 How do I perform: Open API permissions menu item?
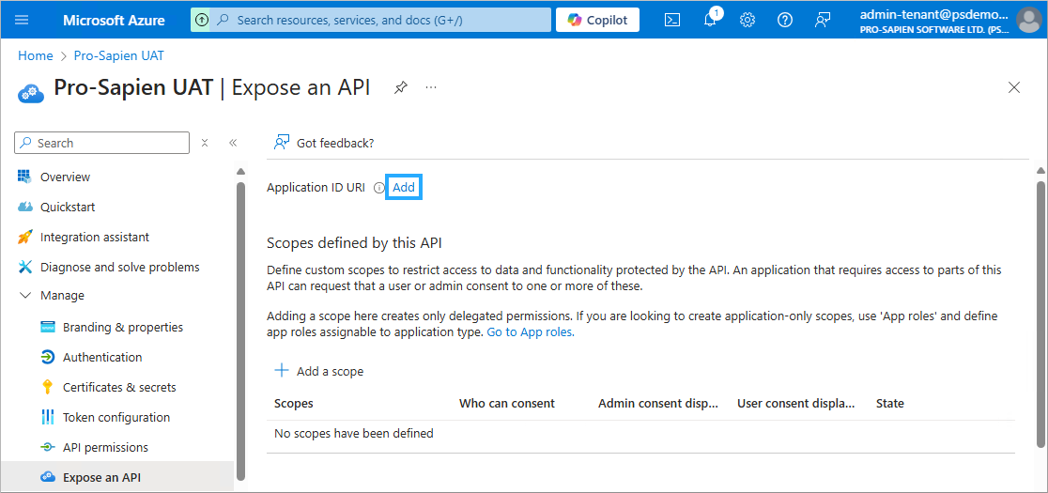coord(105,448)
